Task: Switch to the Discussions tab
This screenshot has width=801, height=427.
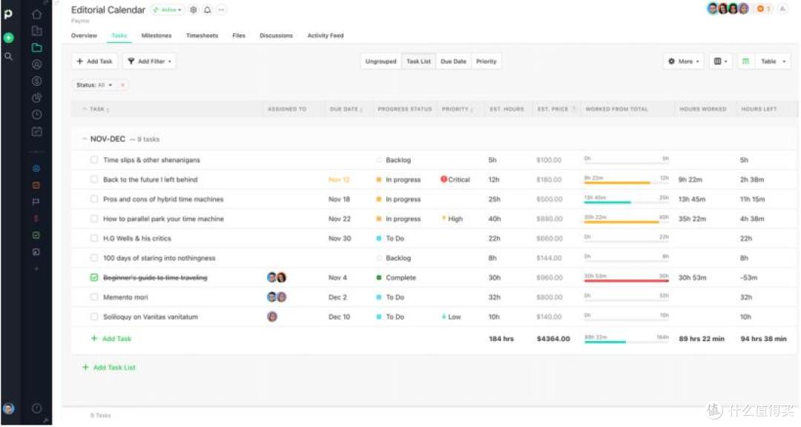Action: [277, 36]
